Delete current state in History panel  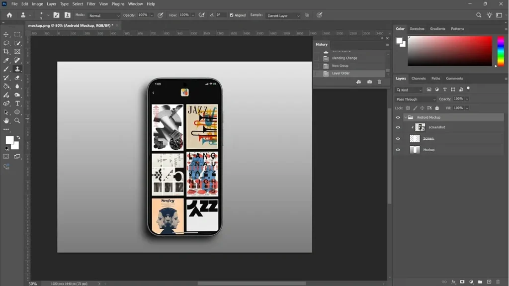tap(379, 82)
